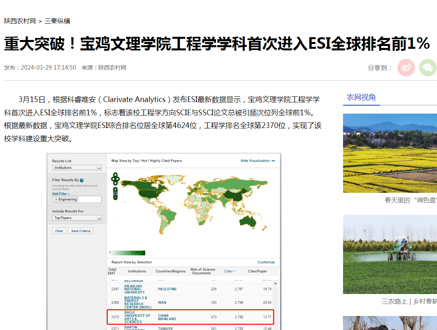Click the map pan direction control
The height and width of the screenshot is (330, 437).
116,179
